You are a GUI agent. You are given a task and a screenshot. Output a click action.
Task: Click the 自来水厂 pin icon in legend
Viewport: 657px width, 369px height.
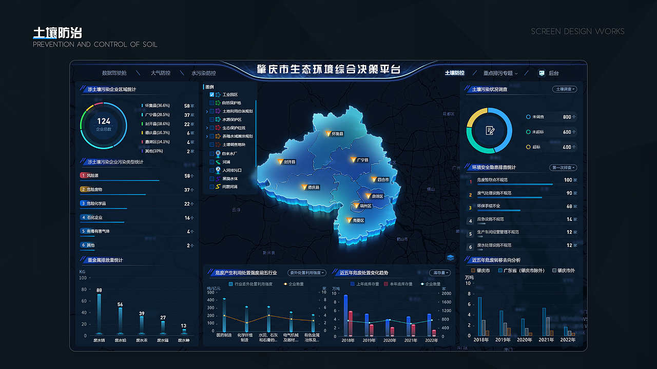(x=218, y=153)
